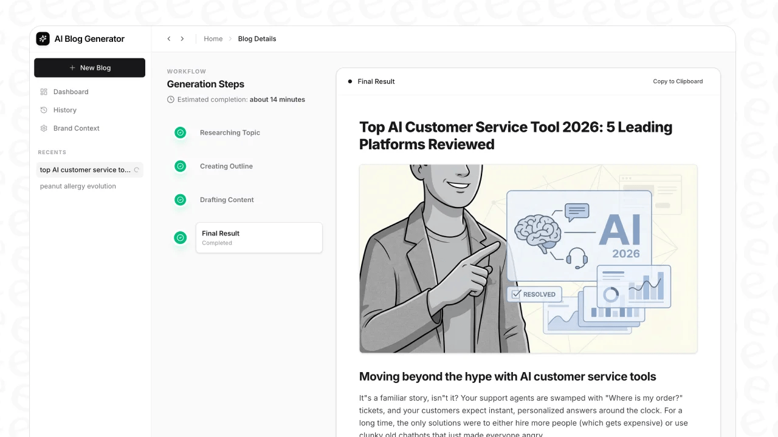Screen dimensions: 778x437
Task: Click the AI Blog Generator logo icon
Action: 43,38
